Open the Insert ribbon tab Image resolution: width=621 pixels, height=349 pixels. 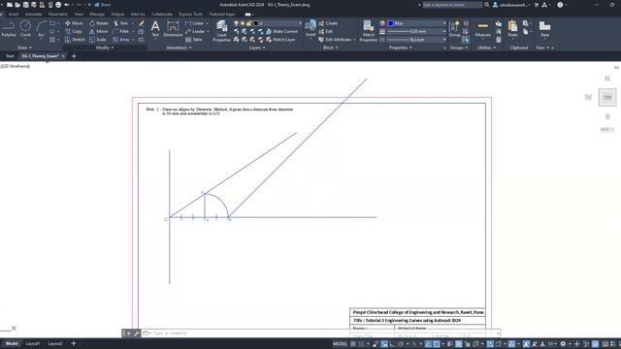pos(14,14)
